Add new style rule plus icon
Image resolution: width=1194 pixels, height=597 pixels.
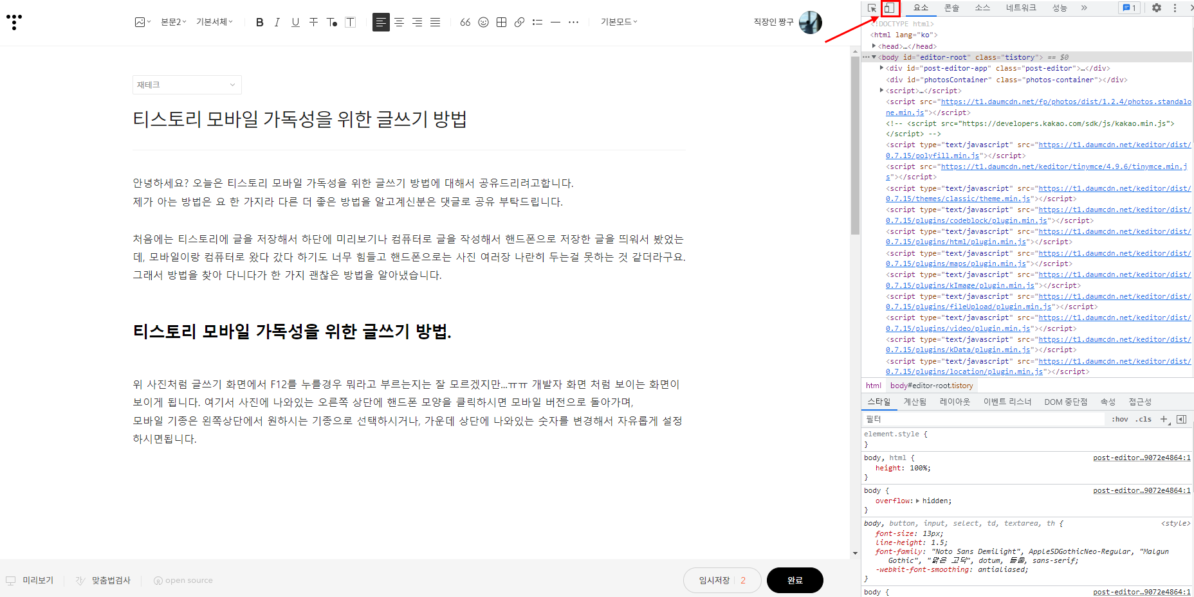(x=1164, y=419)
